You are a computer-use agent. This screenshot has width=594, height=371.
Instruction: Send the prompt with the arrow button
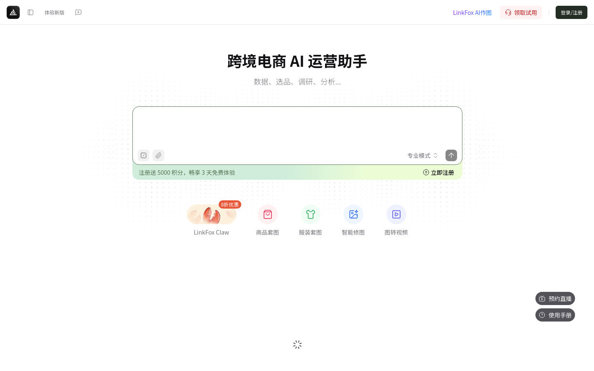tap(451, 155)
